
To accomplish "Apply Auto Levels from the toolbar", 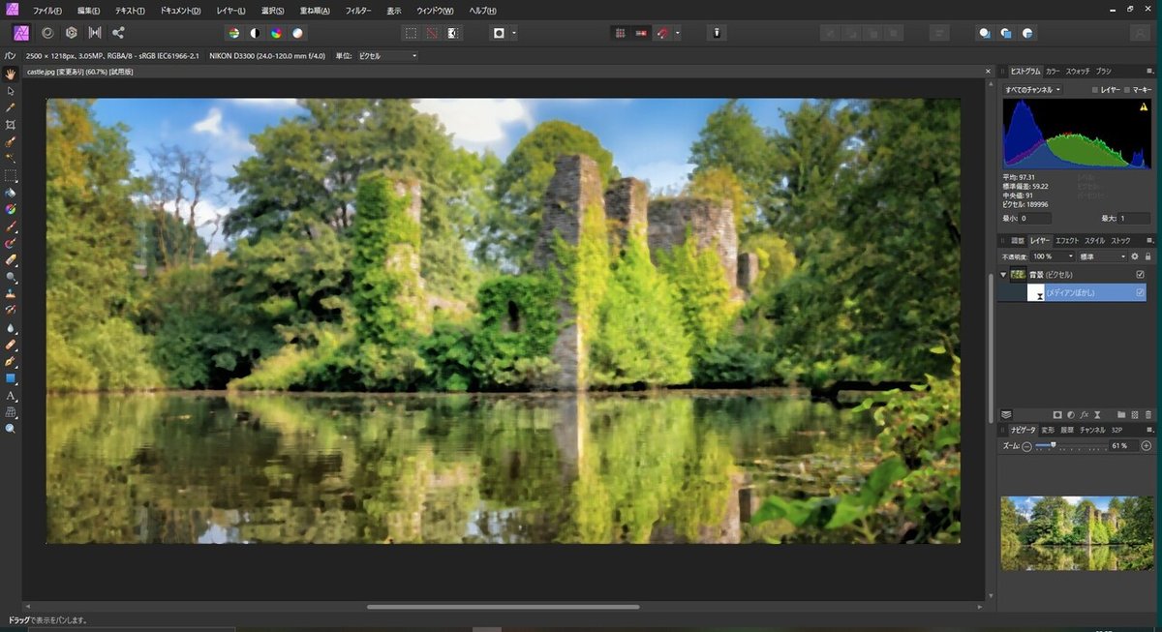I will click(x=233, y=32).
